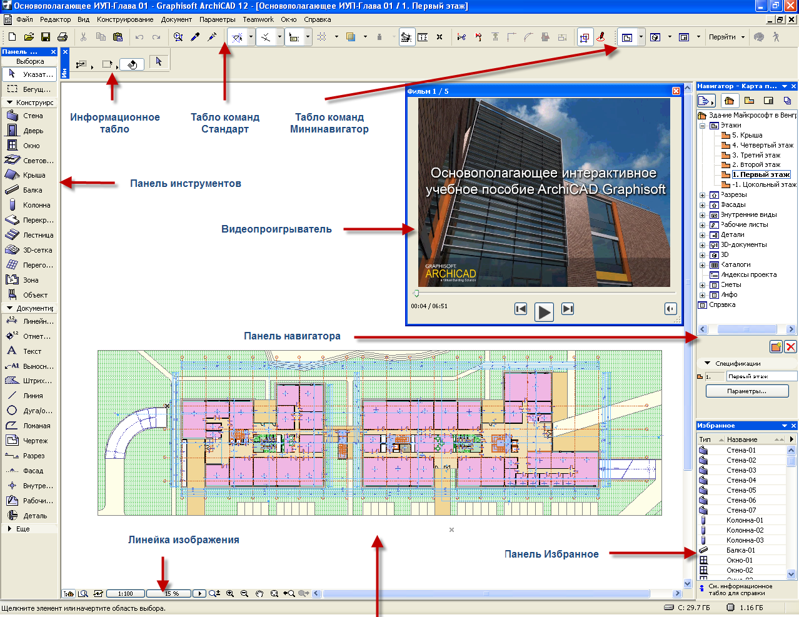Viewport: 799px width, 617px height.
Task: Click the 15 % zoom button
Action: (x=169, y=593)
